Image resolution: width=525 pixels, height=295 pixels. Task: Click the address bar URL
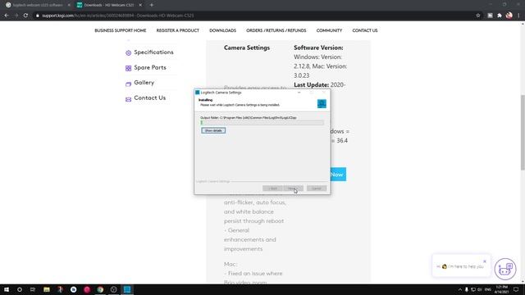point(118,16)
